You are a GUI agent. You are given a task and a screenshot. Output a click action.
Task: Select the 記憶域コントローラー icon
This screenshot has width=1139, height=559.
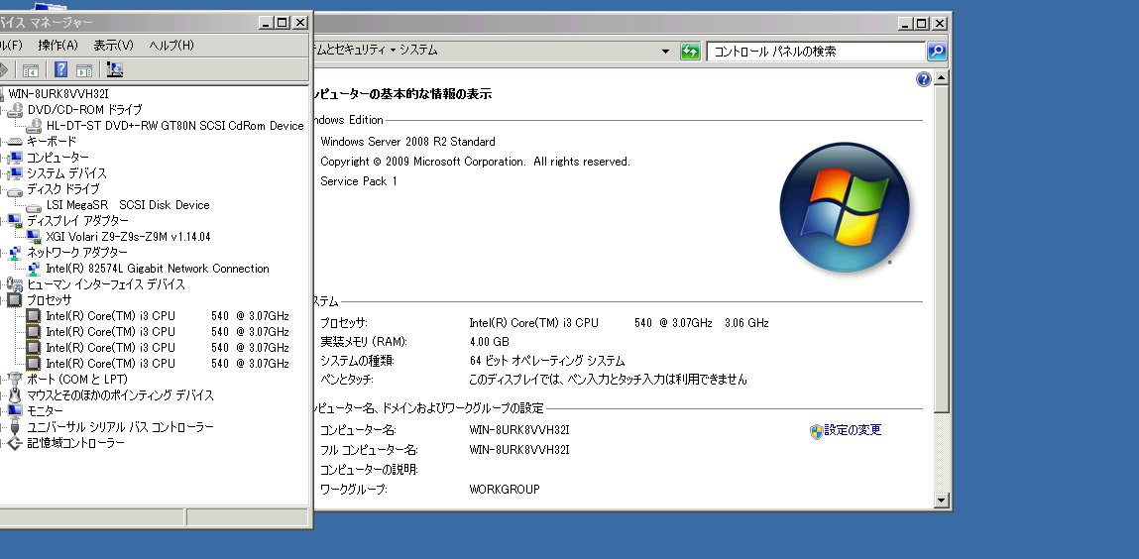15,443
